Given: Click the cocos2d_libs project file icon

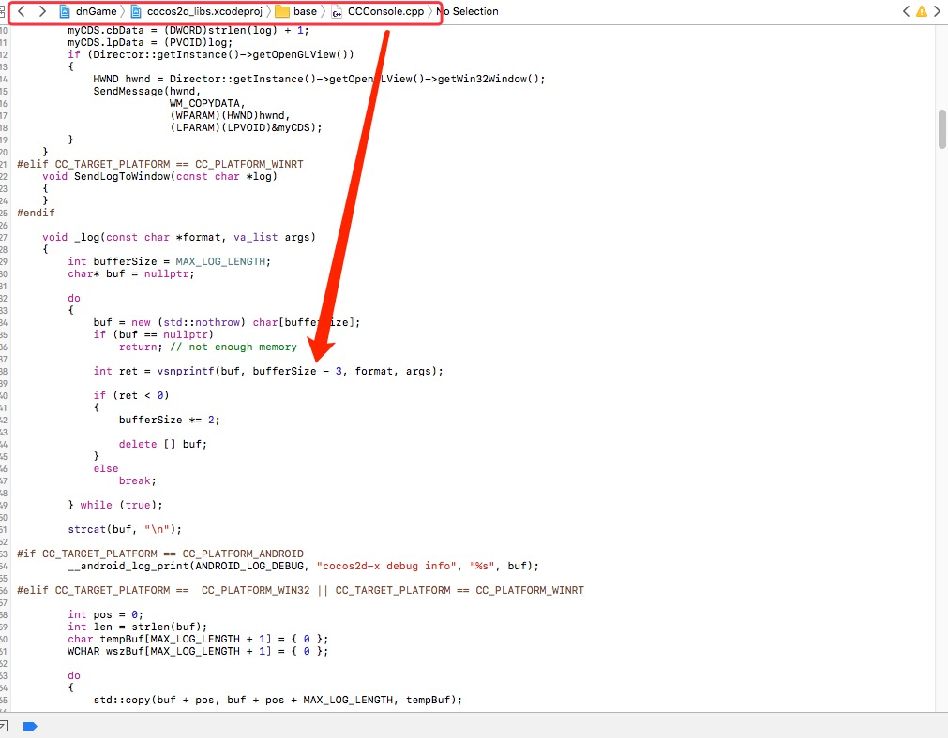Looking at the screenshot, I should (x=137, y=11).
